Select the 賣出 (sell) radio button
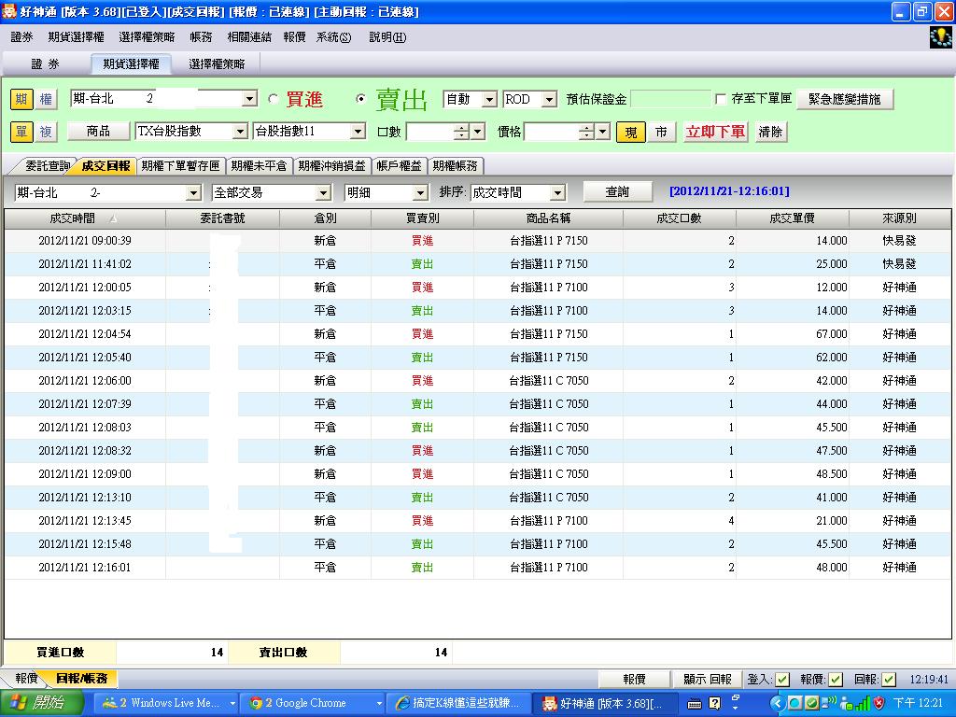956x717 pixels. [x=361, y=99]
